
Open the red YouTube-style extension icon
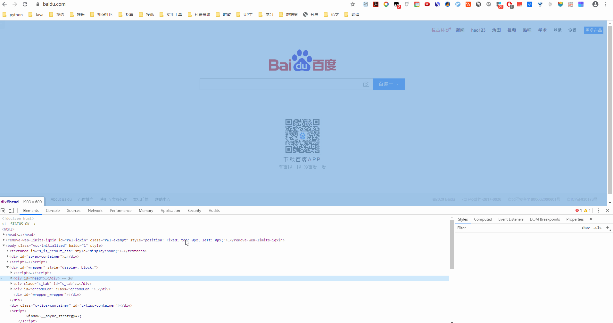(x=427, y=4)
